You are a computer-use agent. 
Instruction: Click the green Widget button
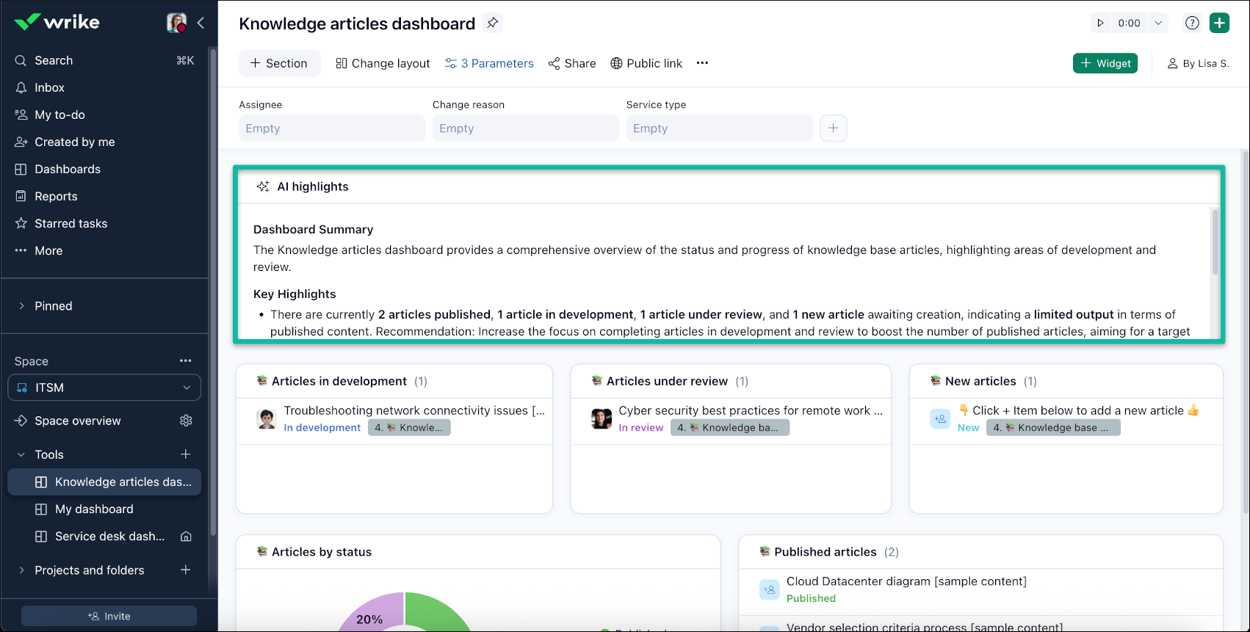(1105, 63)
